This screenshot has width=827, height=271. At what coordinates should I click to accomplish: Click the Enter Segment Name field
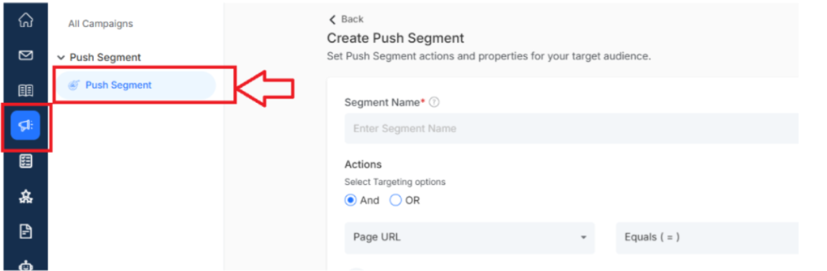coord(571,129)
